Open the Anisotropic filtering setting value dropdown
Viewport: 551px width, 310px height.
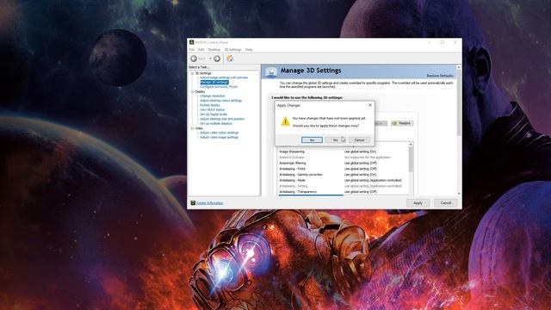(361, 164)
